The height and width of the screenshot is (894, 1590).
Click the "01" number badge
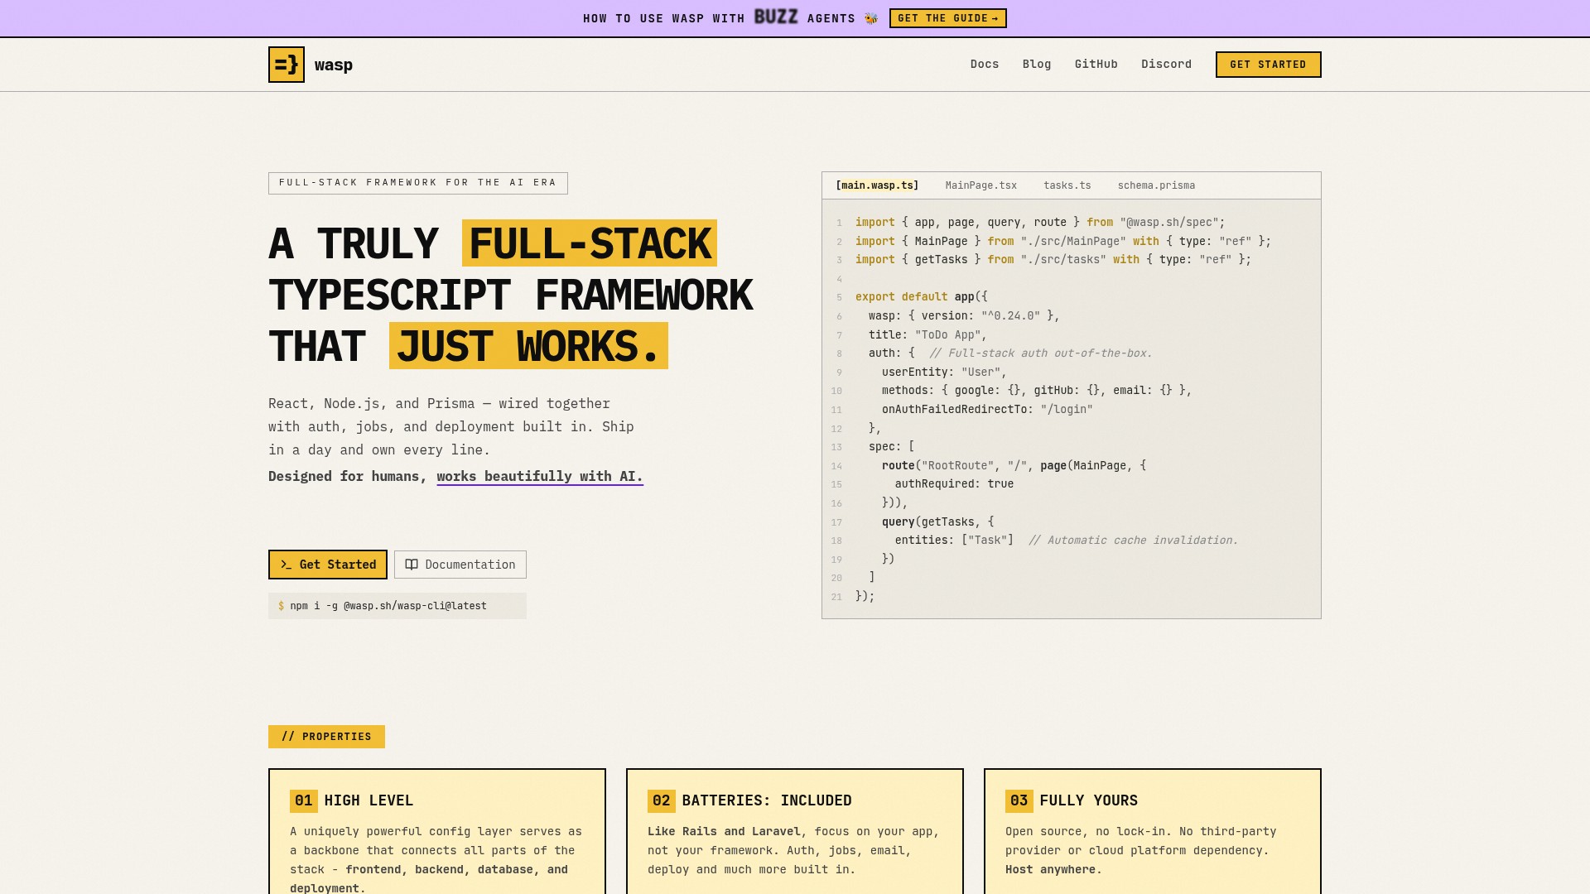click(304, 801)
